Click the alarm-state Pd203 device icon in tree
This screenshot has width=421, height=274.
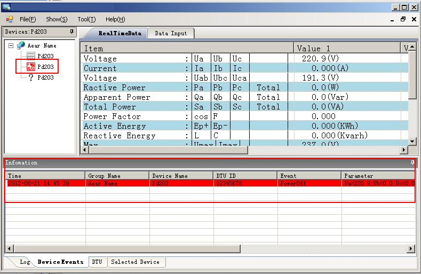click(x=31, y=67)
